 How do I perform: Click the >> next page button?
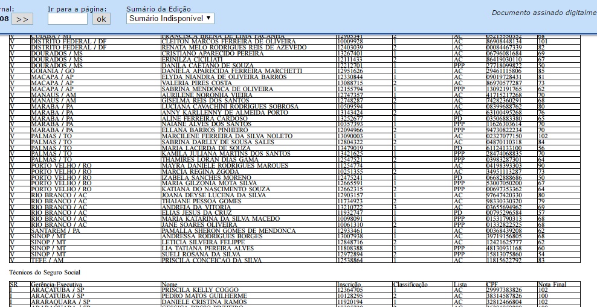coord(22,19)
